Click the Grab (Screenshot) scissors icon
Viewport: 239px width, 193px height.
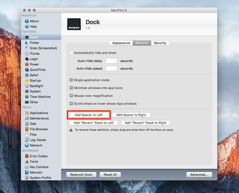(27, 48)
